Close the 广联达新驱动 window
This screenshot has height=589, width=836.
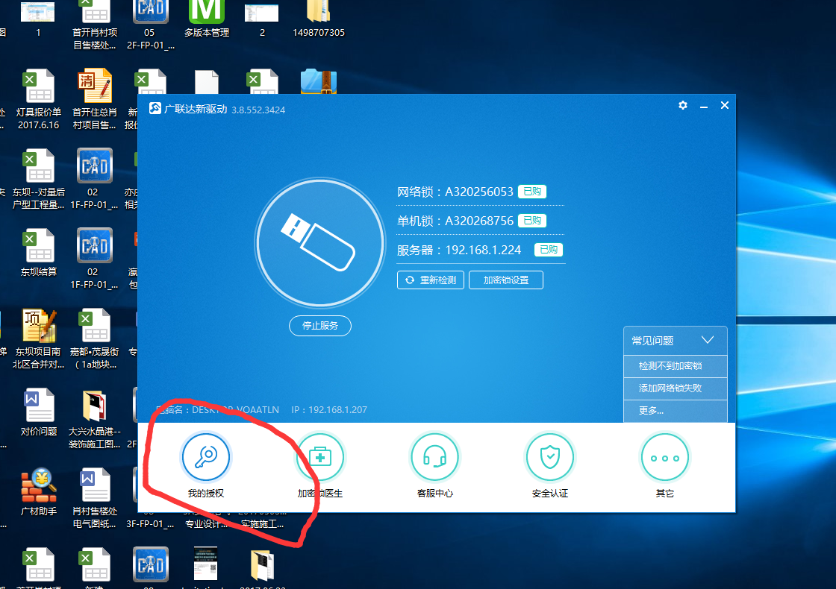[x=725, y=105]
